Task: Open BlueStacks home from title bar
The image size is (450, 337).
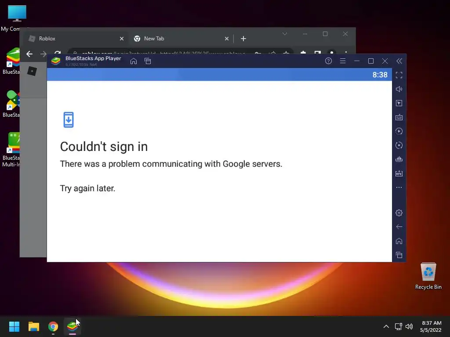Action: coord(134,61)
